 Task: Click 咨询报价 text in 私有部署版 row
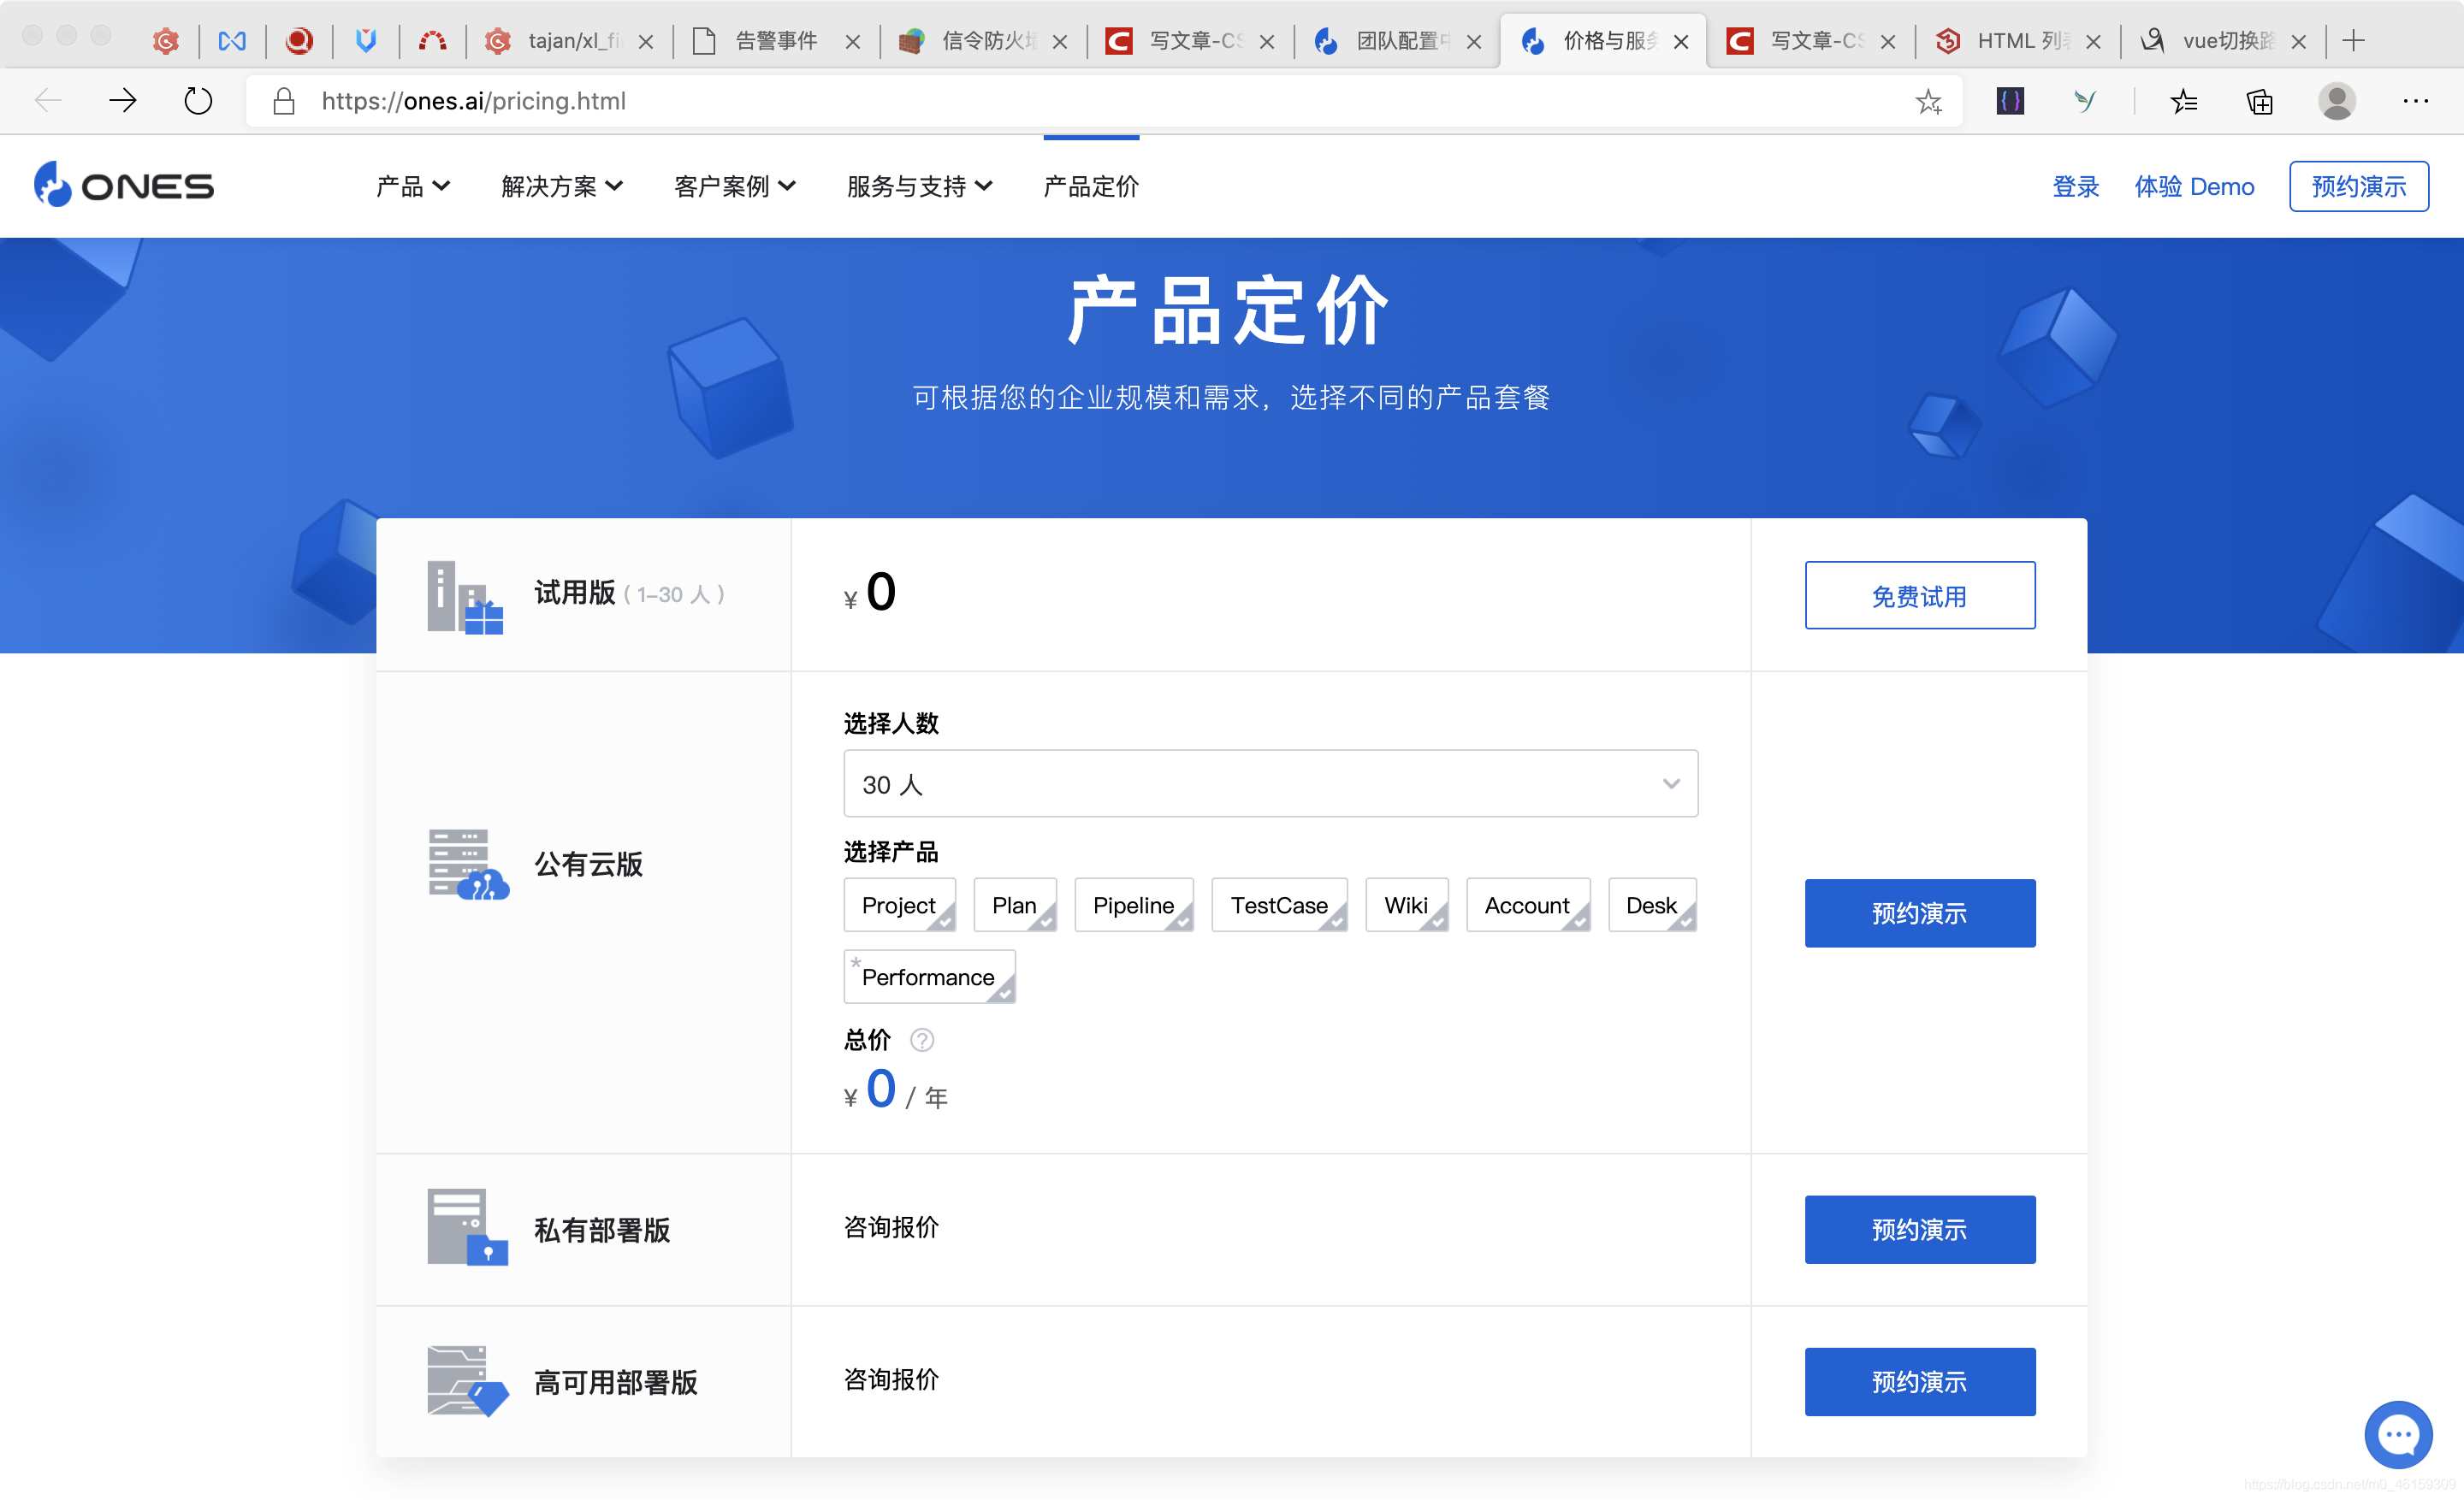tap(891, 1227)
